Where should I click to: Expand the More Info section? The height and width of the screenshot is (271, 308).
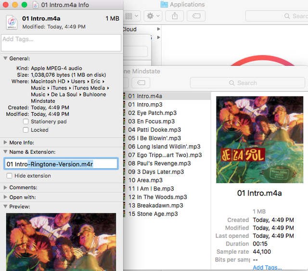click(5, 143)
